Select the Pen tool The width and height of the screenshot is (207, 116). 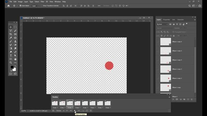coord(15,52)
